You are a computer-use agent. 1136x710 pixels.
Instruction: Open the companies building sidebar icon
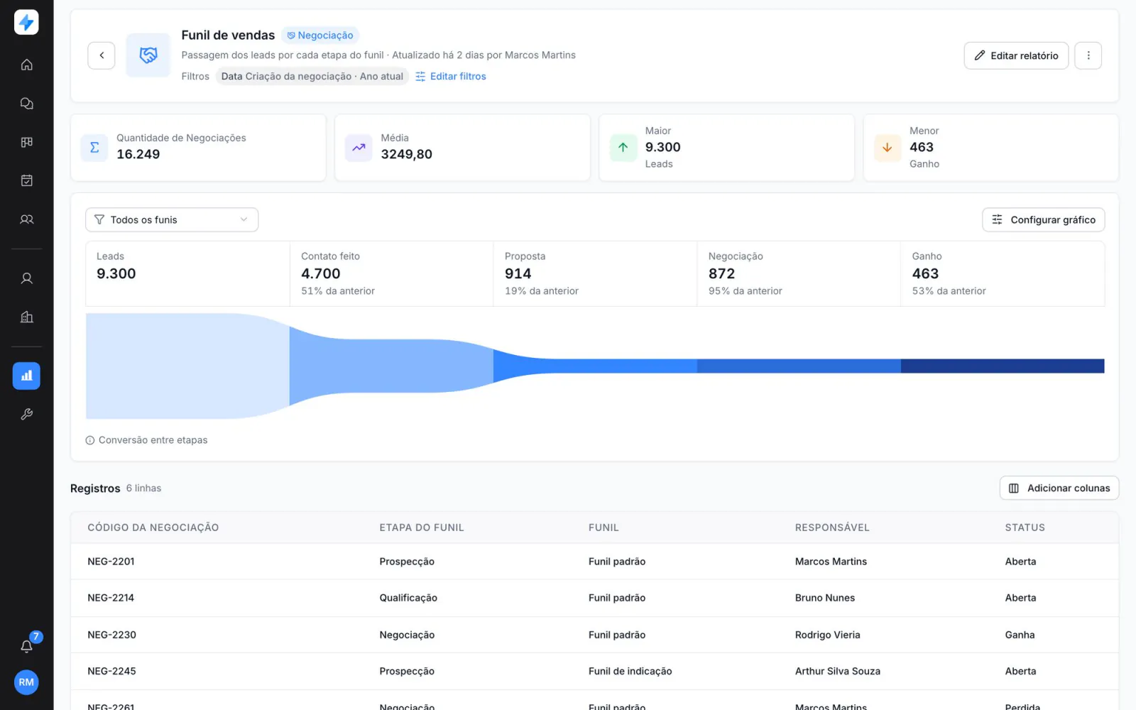26,317
